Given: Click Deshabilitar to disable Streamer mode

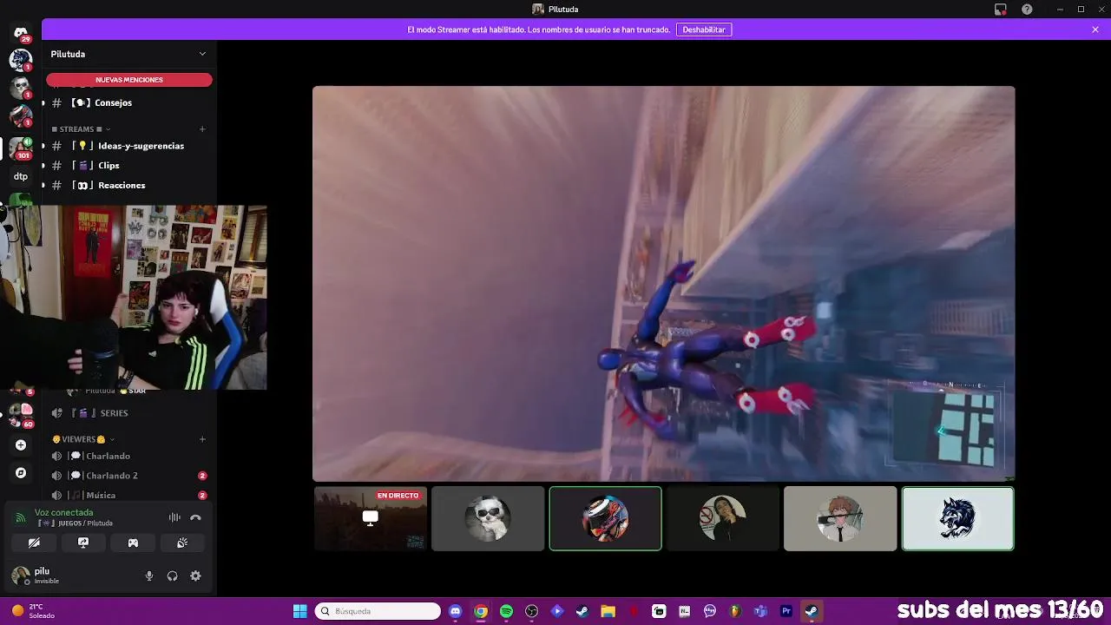Looking at the screenshot, I should point(704,30).
